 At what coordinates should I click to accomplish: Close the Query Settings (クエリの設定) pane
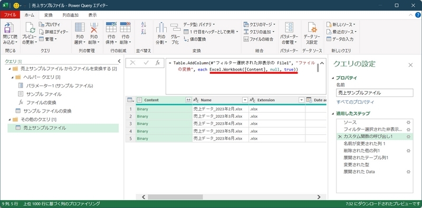(410, 65)
